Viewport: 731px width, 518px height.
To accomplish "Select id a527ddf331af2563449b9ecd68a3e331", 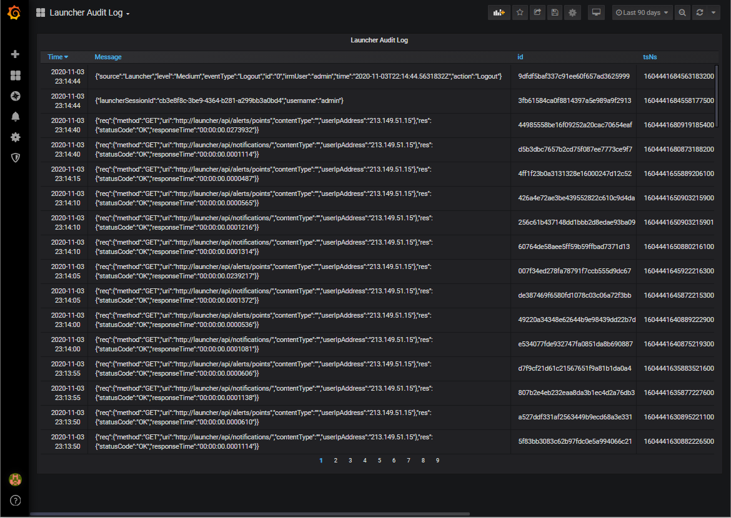I will [x=575, y=417].
